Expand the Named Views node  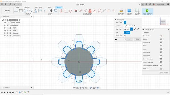point(5,25)
